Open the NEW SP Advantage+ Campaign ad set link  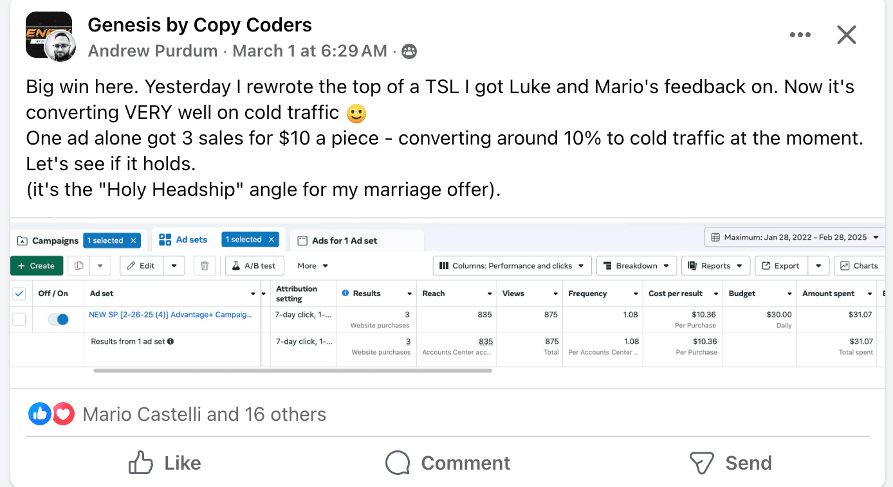tap(170, 315)
